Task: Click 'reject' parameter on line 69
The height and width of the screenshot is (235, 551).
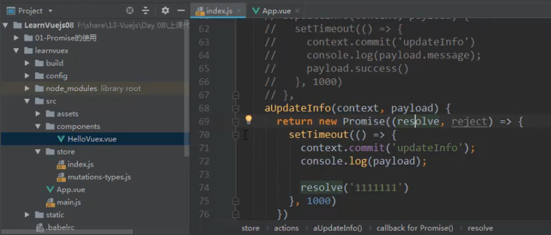Action: 469,122
